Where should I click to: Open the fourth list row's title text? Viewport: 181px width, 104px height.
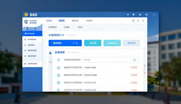(x=80, y=90)
